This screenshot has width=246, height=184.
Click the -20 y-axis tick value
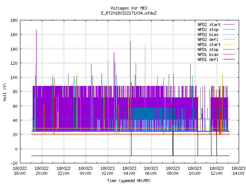[14, 163]
